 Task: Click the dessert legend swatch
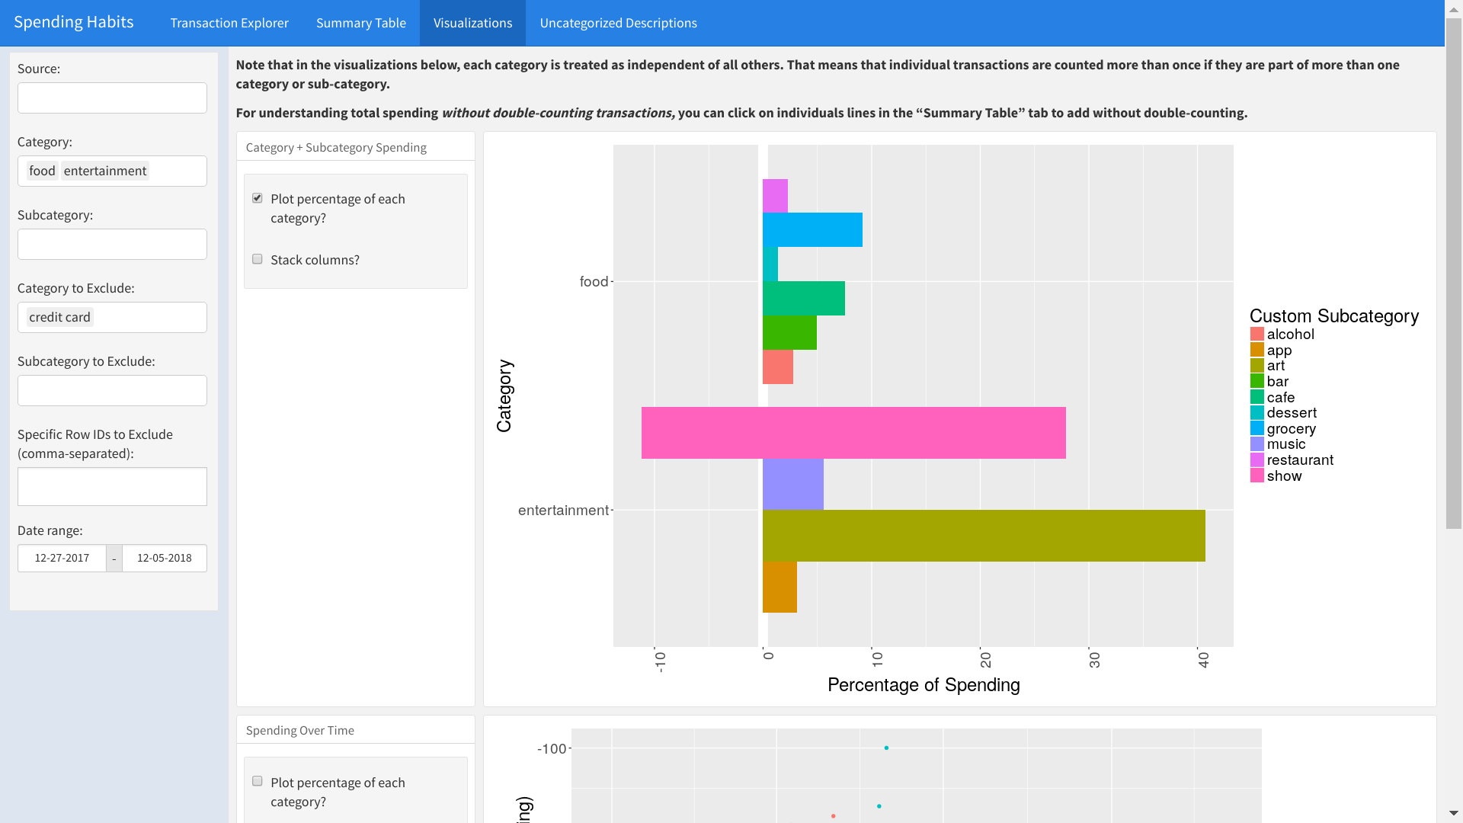pyautogui.click(x=1257, y=412)
